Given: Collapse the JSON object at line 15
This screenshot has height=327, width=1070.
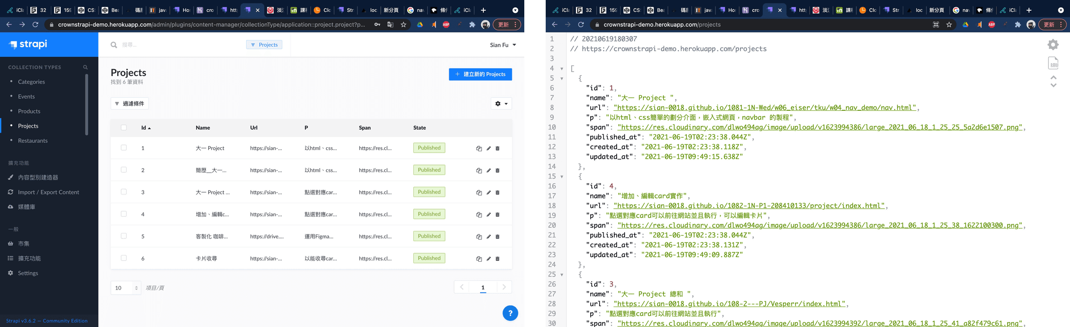Looking at the screenshot, I should [x=562, y=177].
